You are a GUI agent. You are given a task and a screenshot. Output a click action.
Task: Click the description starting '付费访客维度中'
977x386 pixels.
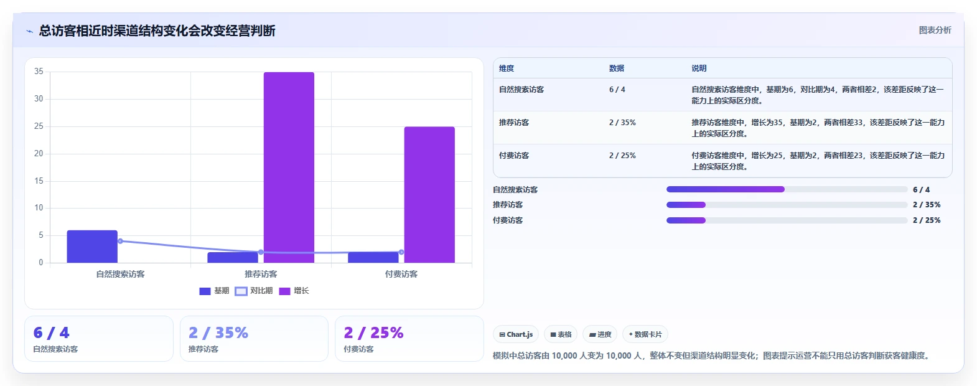tap(818, 161)
